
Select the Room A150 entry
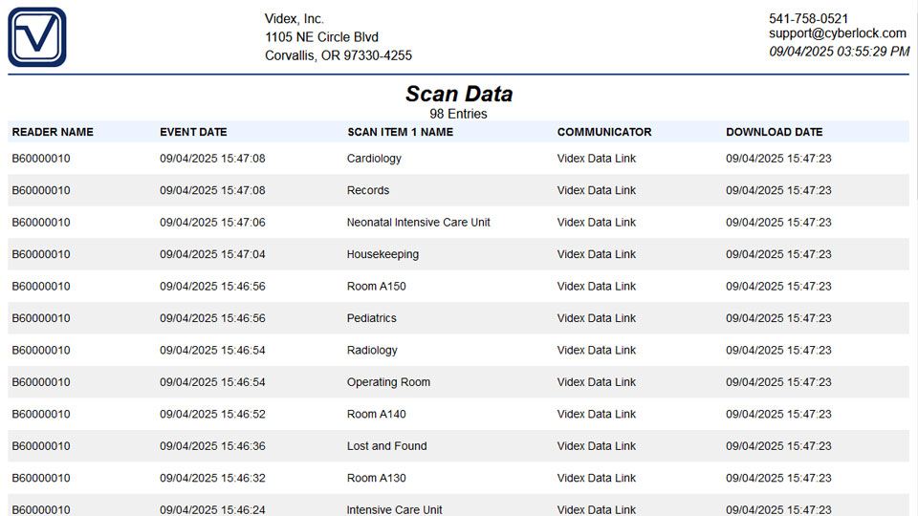[376, 287]
